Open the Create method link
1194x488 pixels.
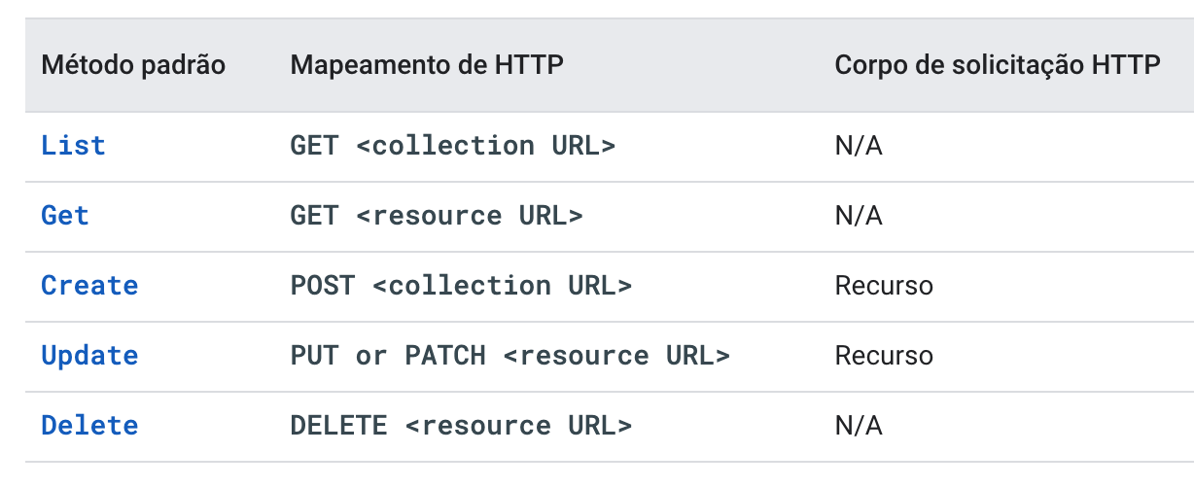[89, 286]
